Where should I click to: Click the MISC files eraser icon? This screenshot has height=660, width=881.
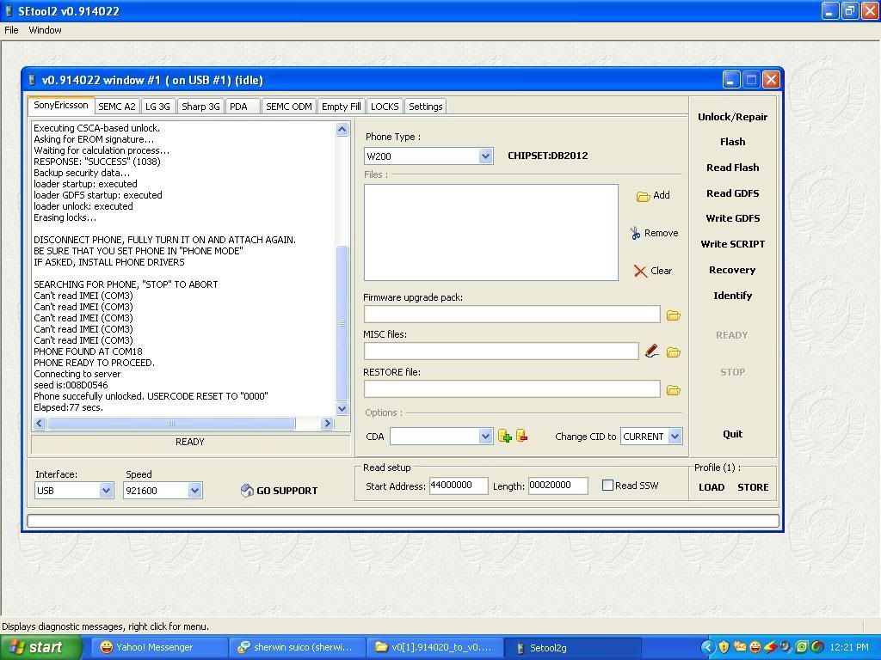coord(652,351)
